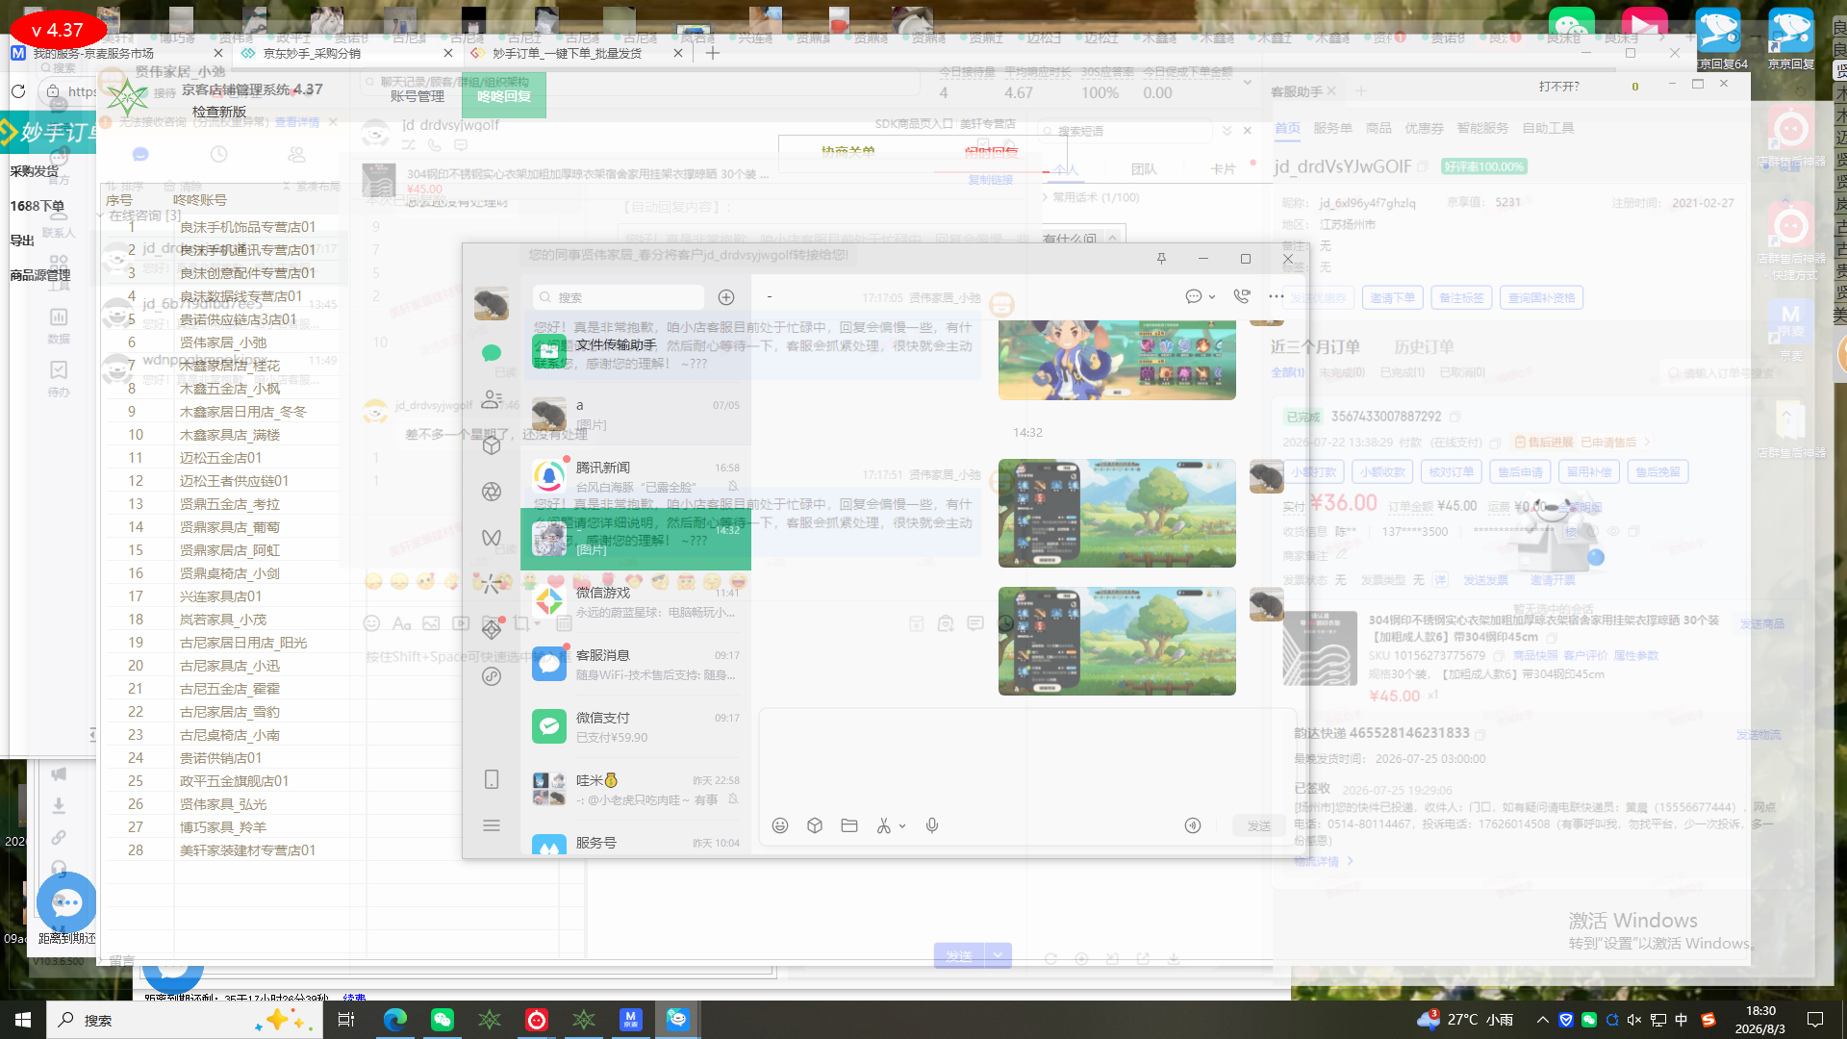Open the emoji picker in WeChat input toolbar
1847x1039 pixels.
pos(780,825)
